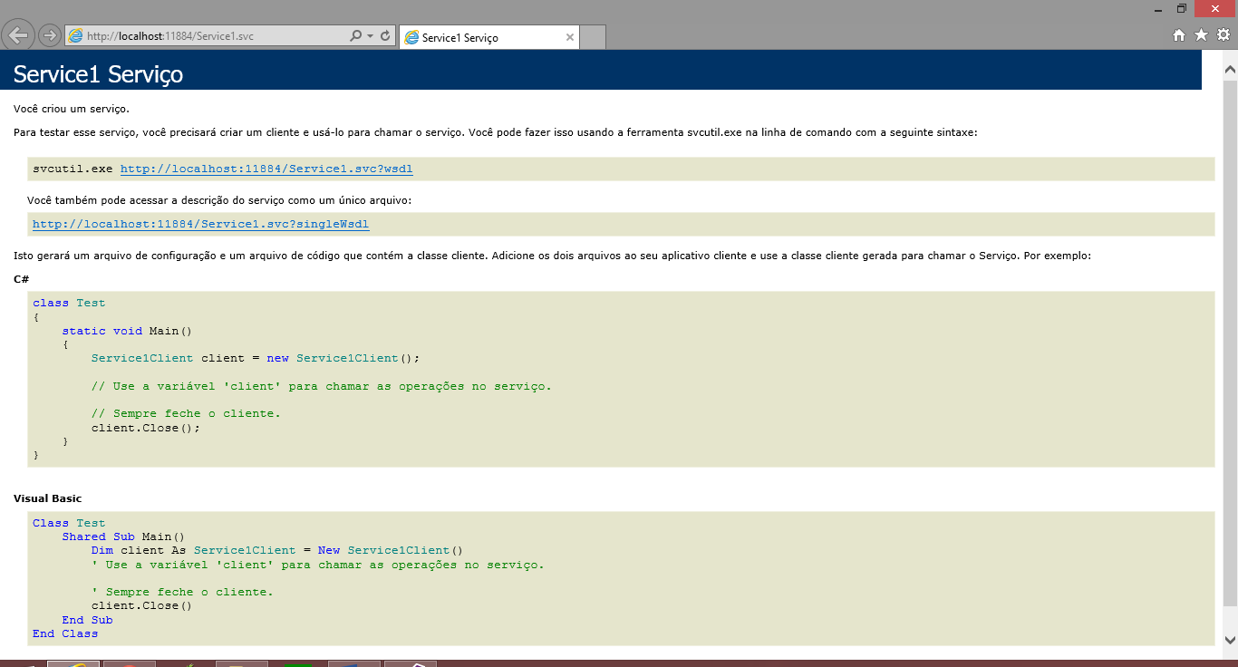Restore down the browser window

coord(1182,8)
